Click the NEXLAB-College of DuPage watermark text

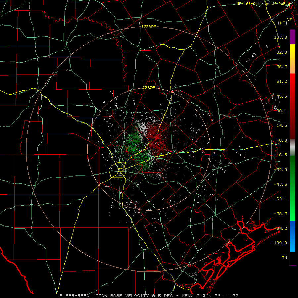click(266, 4)
